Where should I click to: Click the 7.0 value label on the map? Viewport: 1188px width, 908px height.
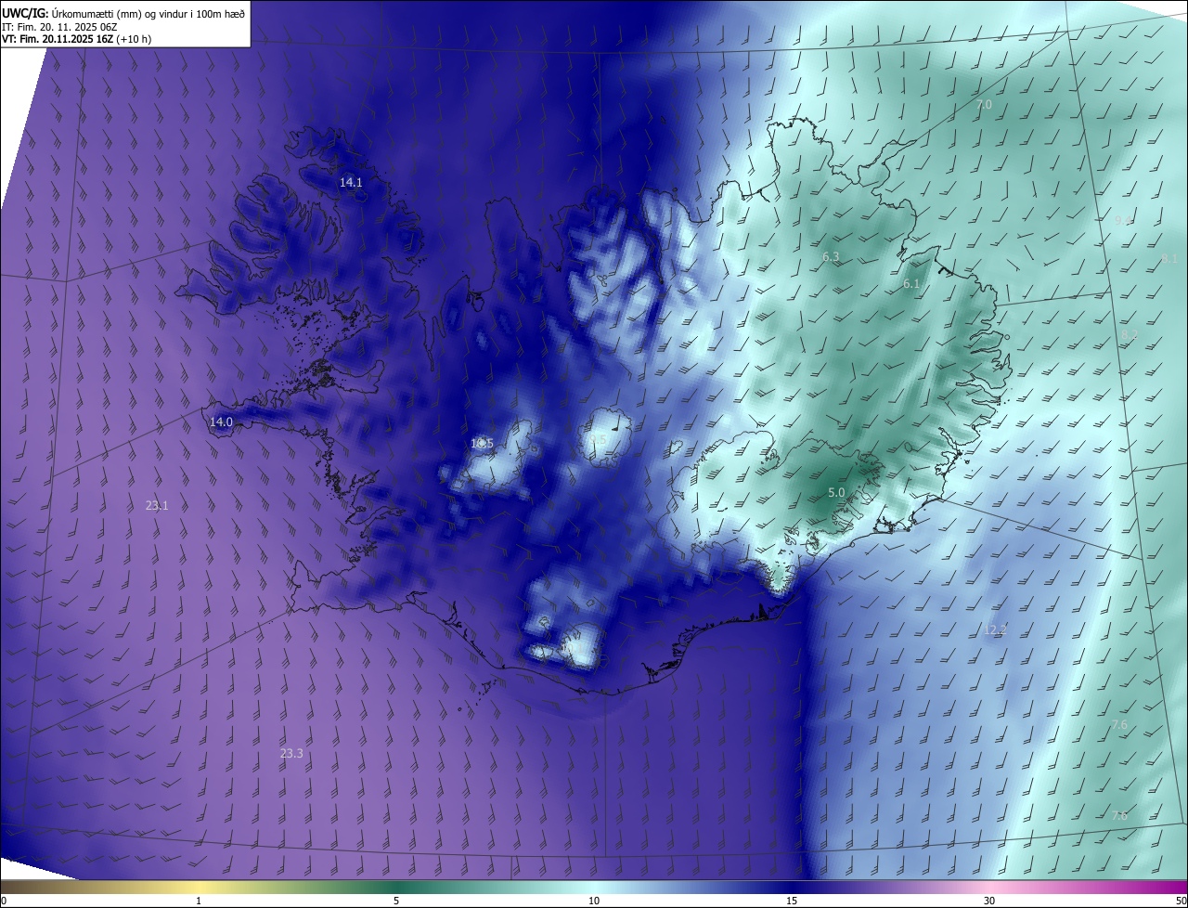(x=984, y=105)
